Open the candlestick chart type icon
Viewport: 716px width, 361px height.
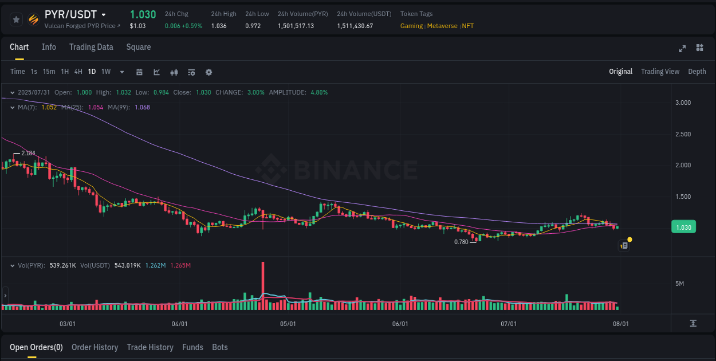[174, 72]
